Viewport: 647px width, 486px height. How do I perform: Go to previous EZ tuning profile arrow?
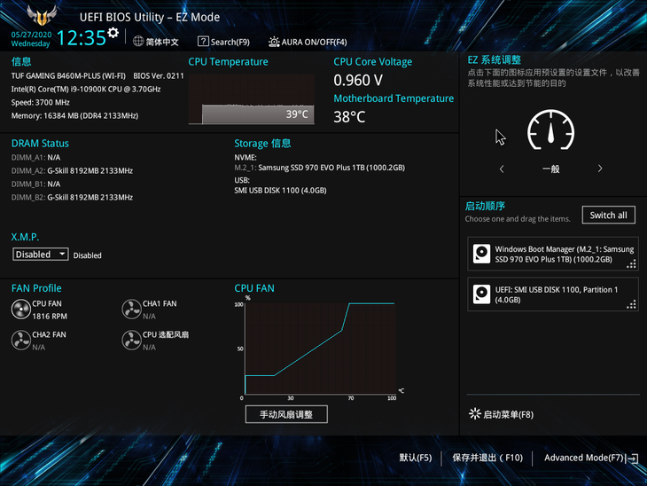click(x=502, y=169)
